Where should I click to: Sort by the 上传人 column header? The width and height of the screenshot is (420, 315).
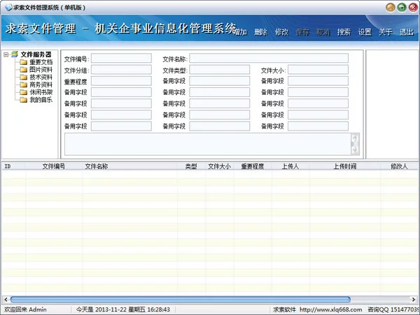tap(290, 166)
